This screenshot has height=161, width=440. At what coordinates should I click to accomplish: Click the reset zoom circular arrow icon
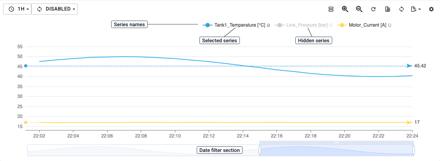[x=373, y=9]
